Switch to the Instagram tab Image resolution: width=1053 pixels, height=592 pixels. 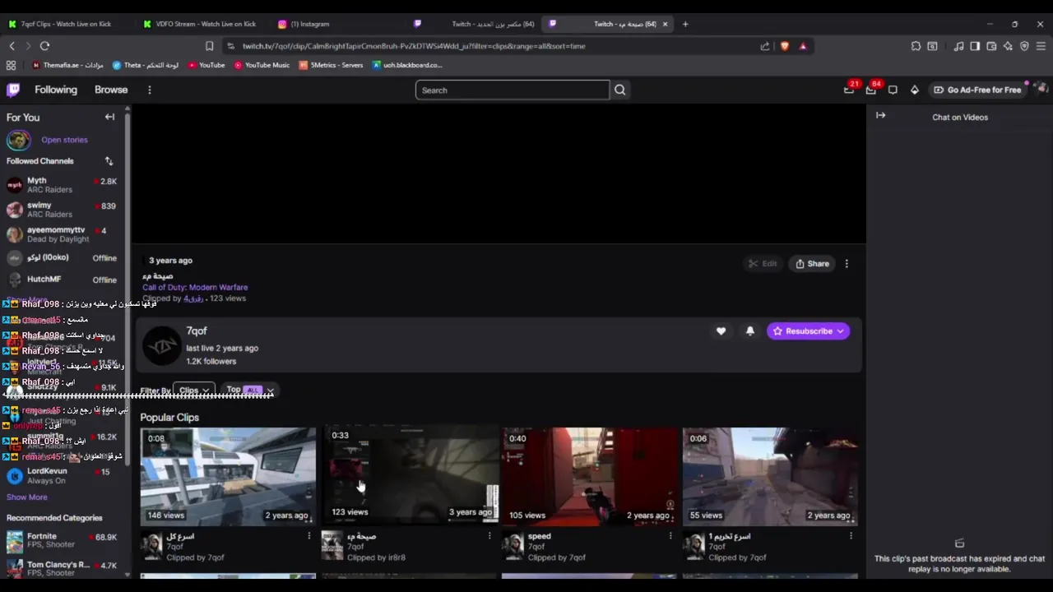(x=310, y=24)
